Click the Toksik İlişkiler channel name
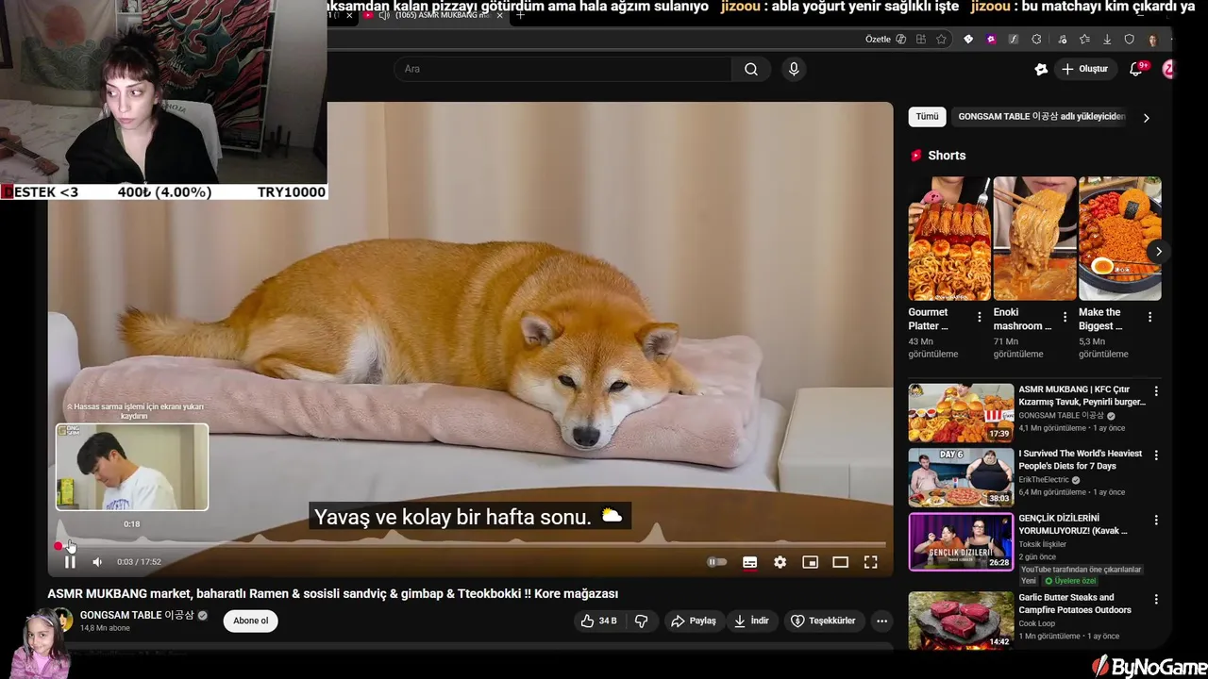 pyautogui.click(x=1042, y=544)
